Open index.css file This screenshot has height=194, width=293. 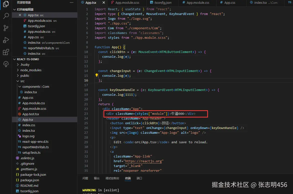[45, 125]
